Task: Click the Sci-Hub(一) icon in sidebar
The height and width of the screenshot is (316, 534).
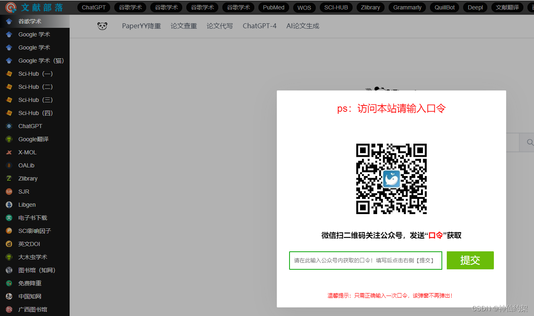Action: coord(9,74)
